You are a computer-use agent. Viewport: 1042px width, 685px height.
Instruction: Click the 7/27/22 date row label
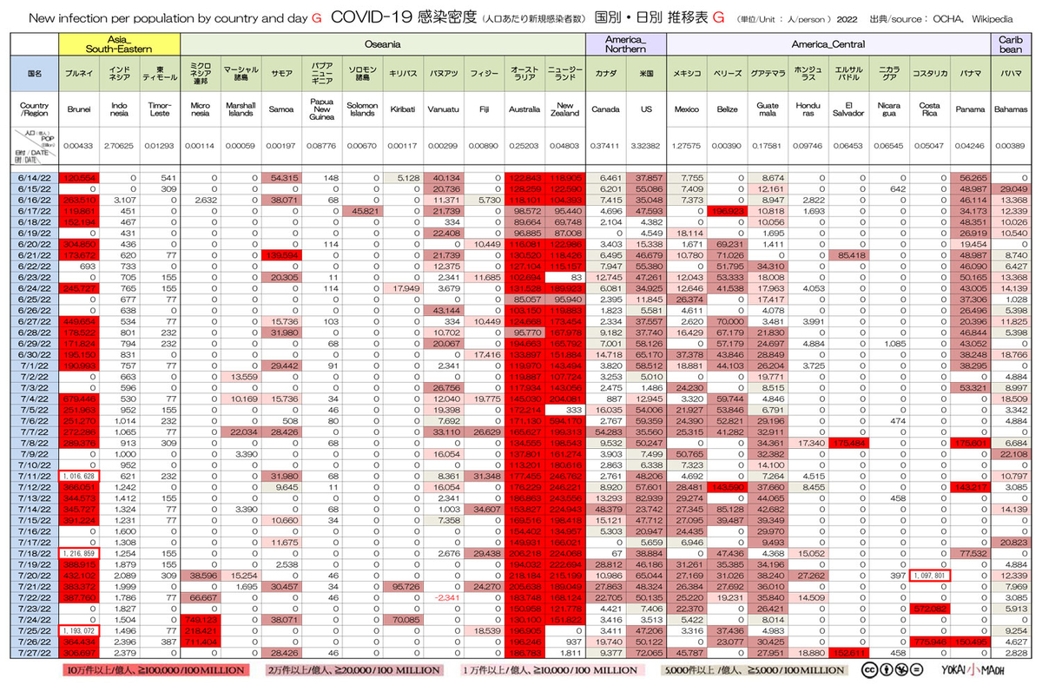[35, 651]
